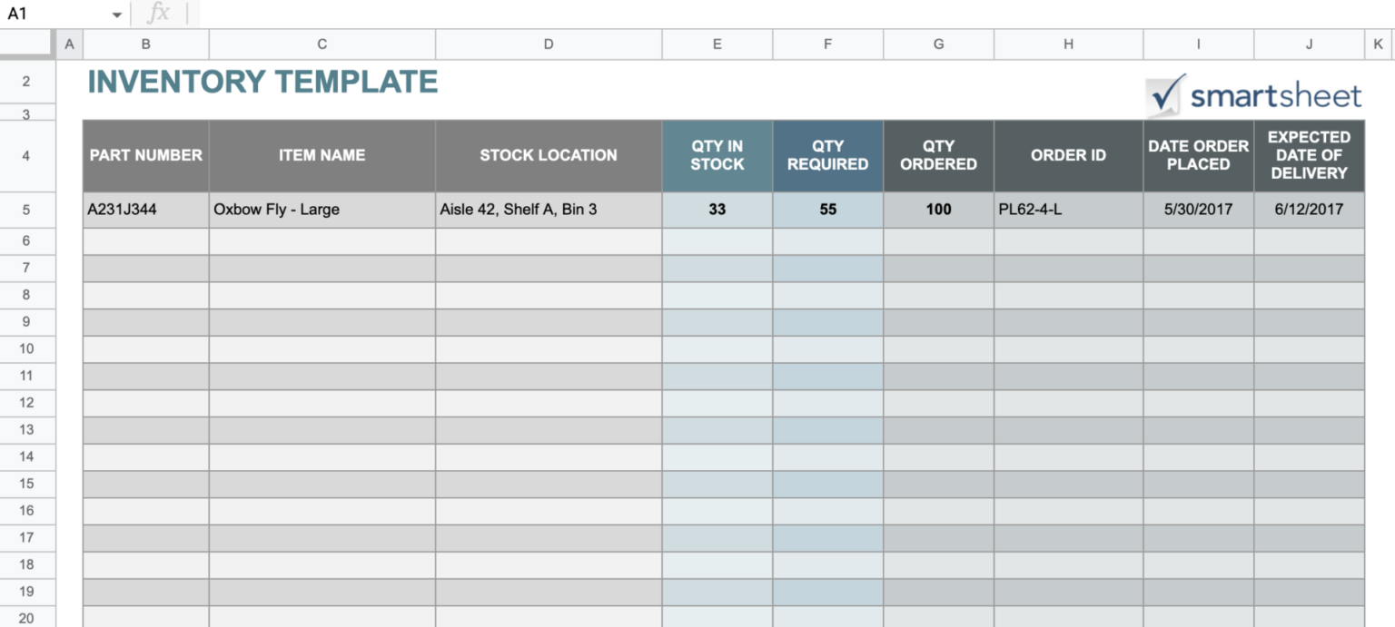Select the Oxbow Fly - Large cell

[x=322, y=209]
